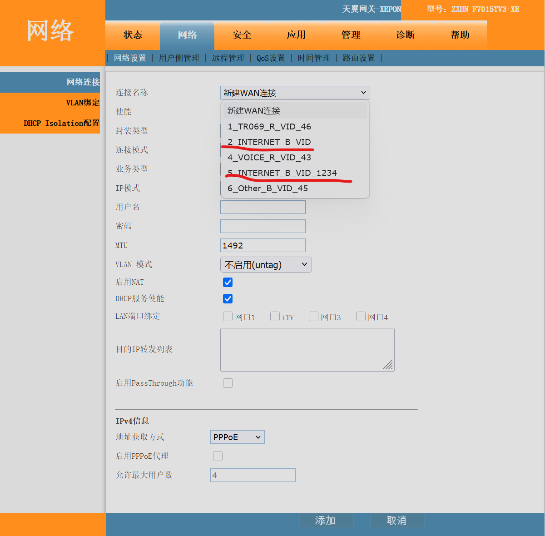Enable the 启用PassThrough功能 checkbox

[228, 383]
